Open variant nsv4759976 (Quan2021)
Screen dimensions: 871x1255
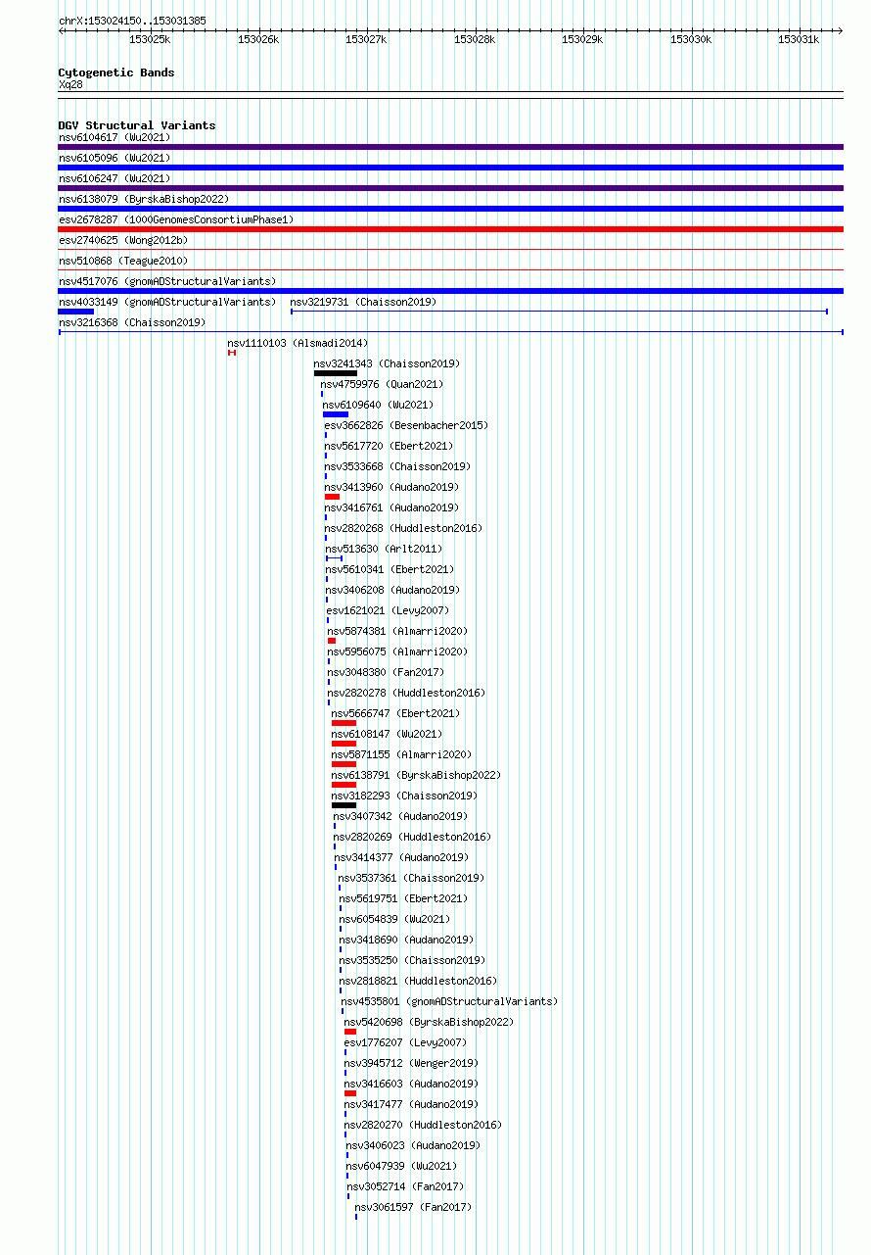click(x=383, y=384)
